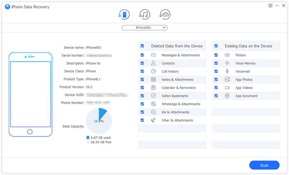Uncheck Messages & Attachments checkbox
289x175 pixels.
pyautogui.click(x=142, y=55)
